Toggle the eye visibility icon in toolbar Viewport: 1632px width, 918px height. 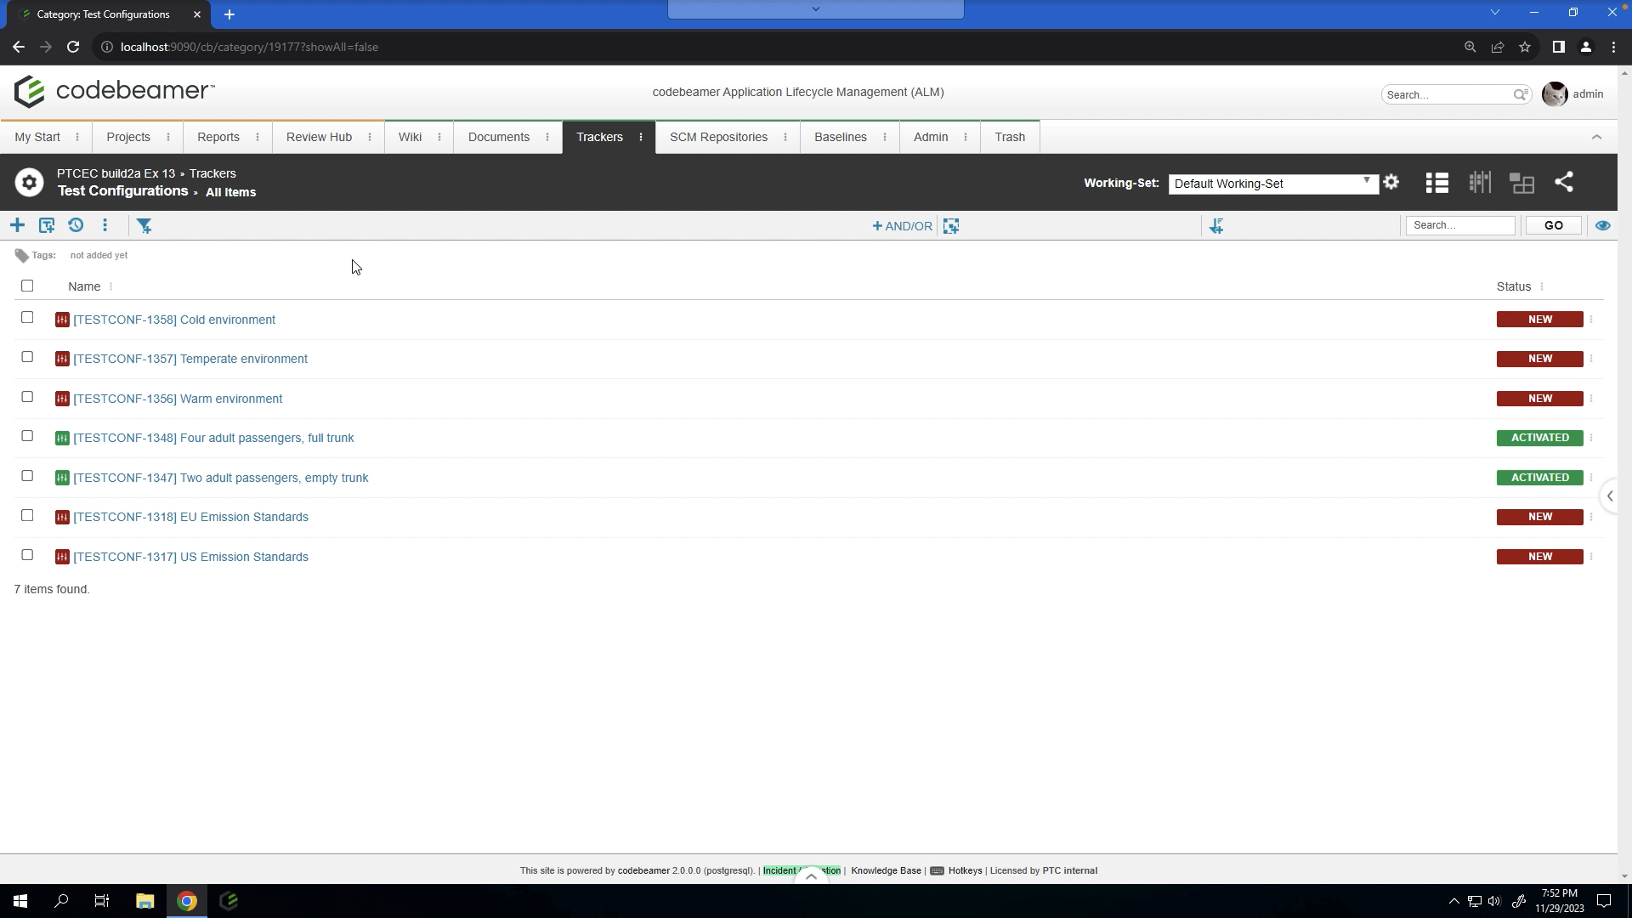pyautogui.click(x=1603, y=225)
